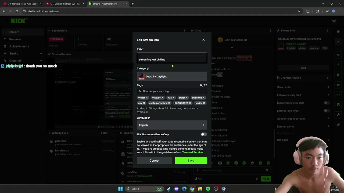Remove the super tag
This screenshot has width=344, height=193.
coord(187,98)
